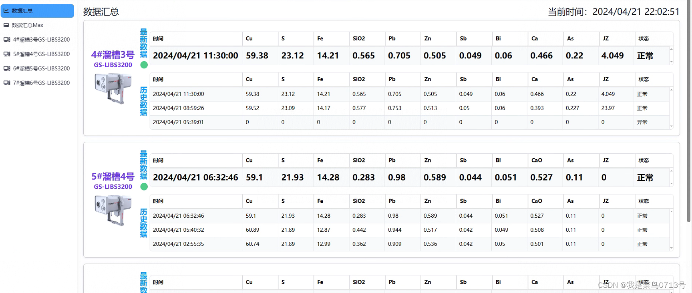Click icon beside 数据汇总Max in sidebar

click(6, 25)
